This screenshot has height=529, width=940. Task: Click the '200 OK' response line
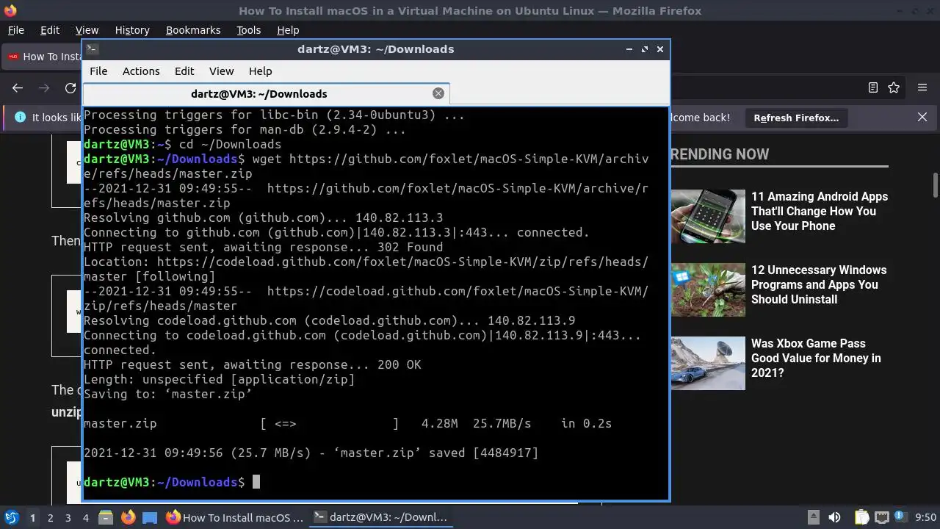pyautogui.click(x=253, y=364)
